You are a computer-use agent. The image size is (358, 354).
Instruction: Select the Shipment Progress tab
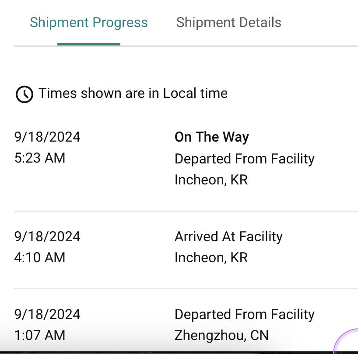[x=89, y=23]
